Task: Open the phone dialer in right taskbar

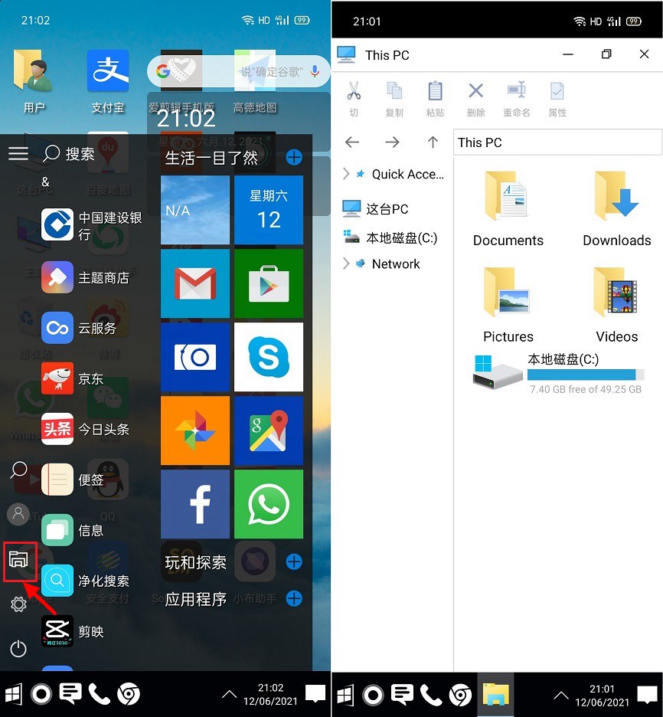Action: click(431, 695)
